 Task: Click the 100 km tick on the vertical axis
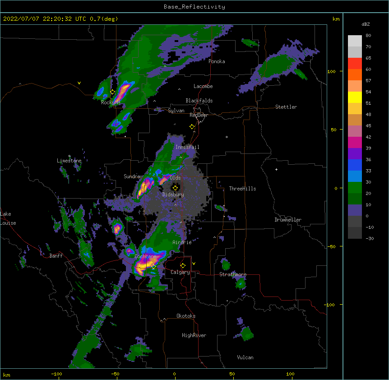[331, 71]
